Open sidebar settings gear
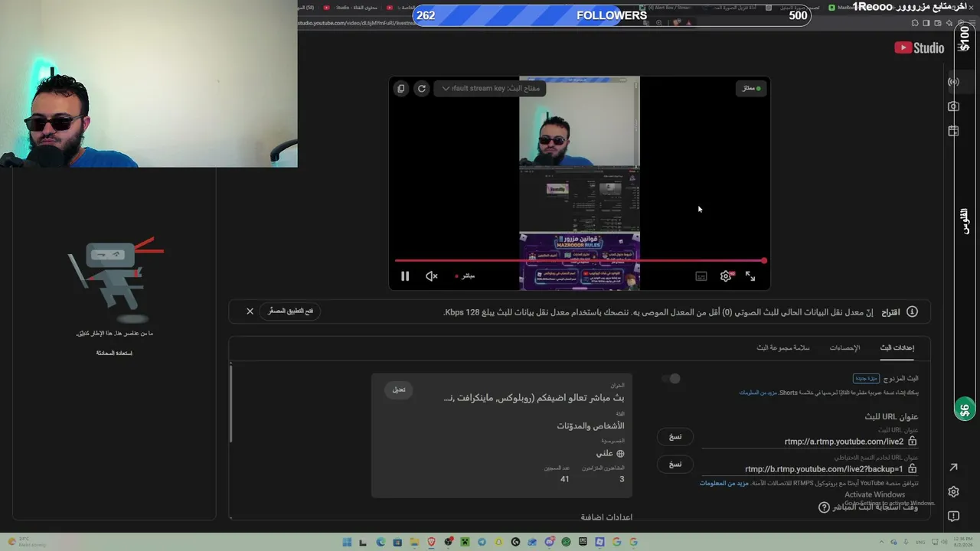The height and width of the screenshot is (551, 980). tap(953, 492)
